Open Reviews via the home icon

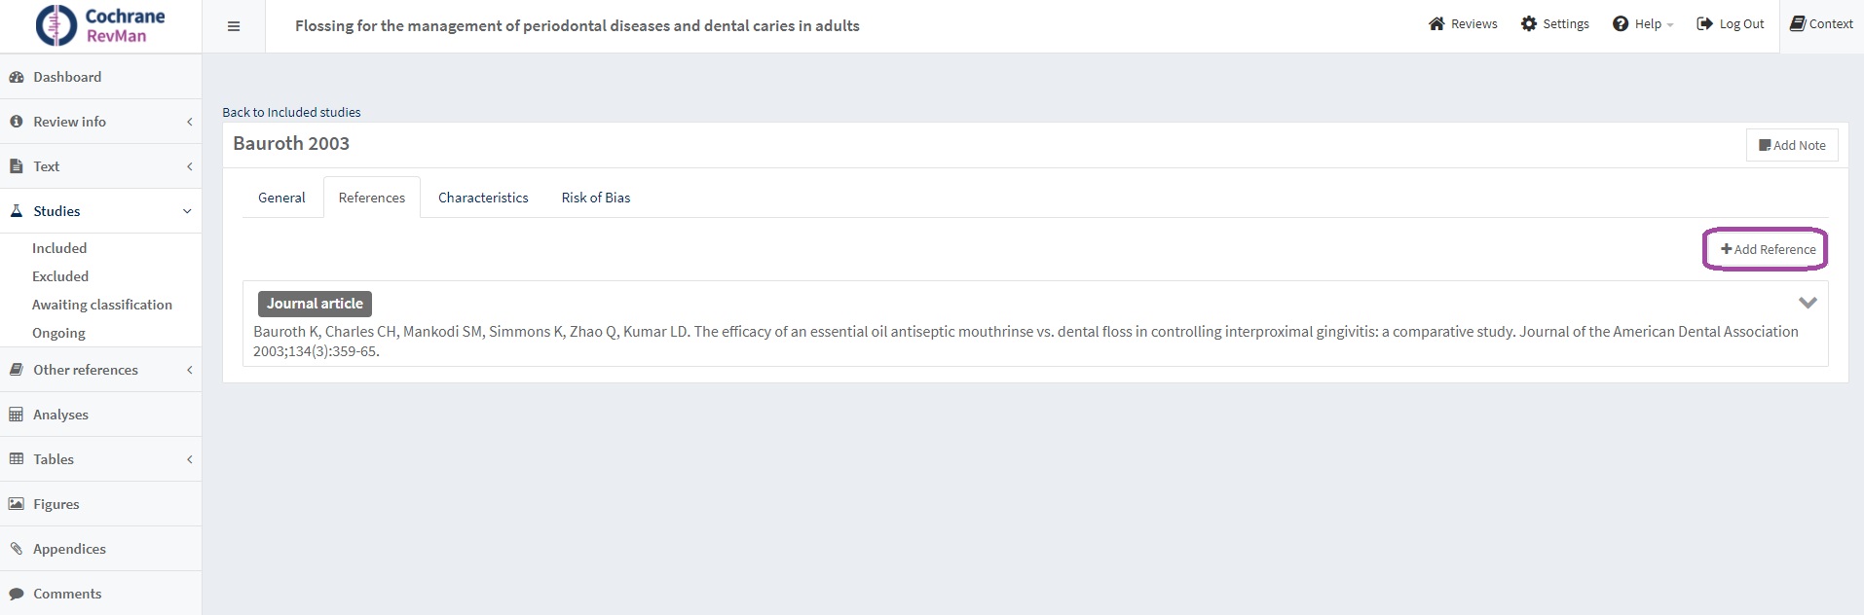pyautogui.click(x=1436, y=24)
